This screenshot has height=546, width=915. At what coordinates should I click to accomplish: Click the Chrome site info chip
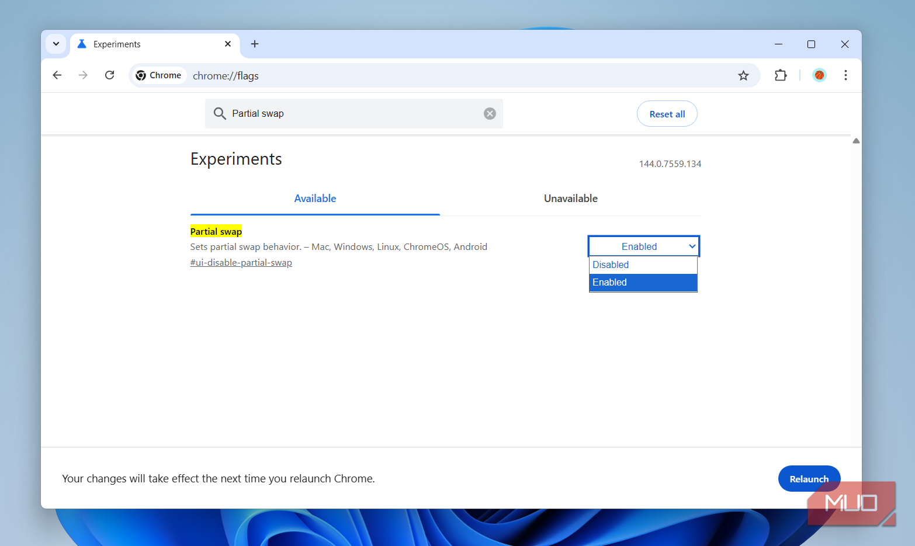(159, 75)
